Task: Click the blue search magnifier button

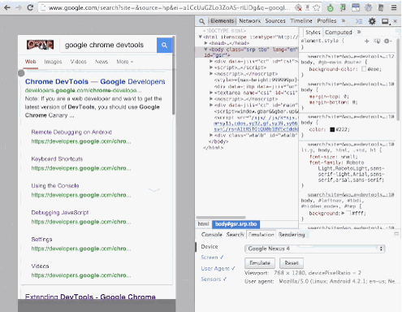Action: click(164, 45)
